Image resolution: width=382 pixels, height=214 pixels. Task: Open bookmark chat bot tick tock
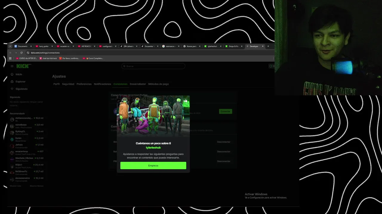(x=48, y=58)
